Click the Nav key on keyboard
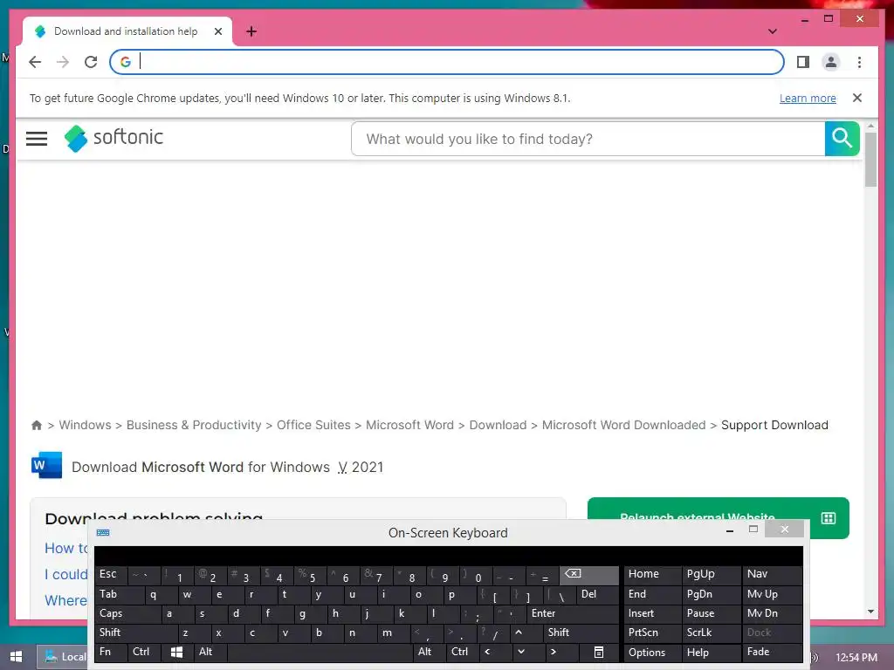This screenshot has width=894, height=670. pyautogui.click(x=772, y=574)
